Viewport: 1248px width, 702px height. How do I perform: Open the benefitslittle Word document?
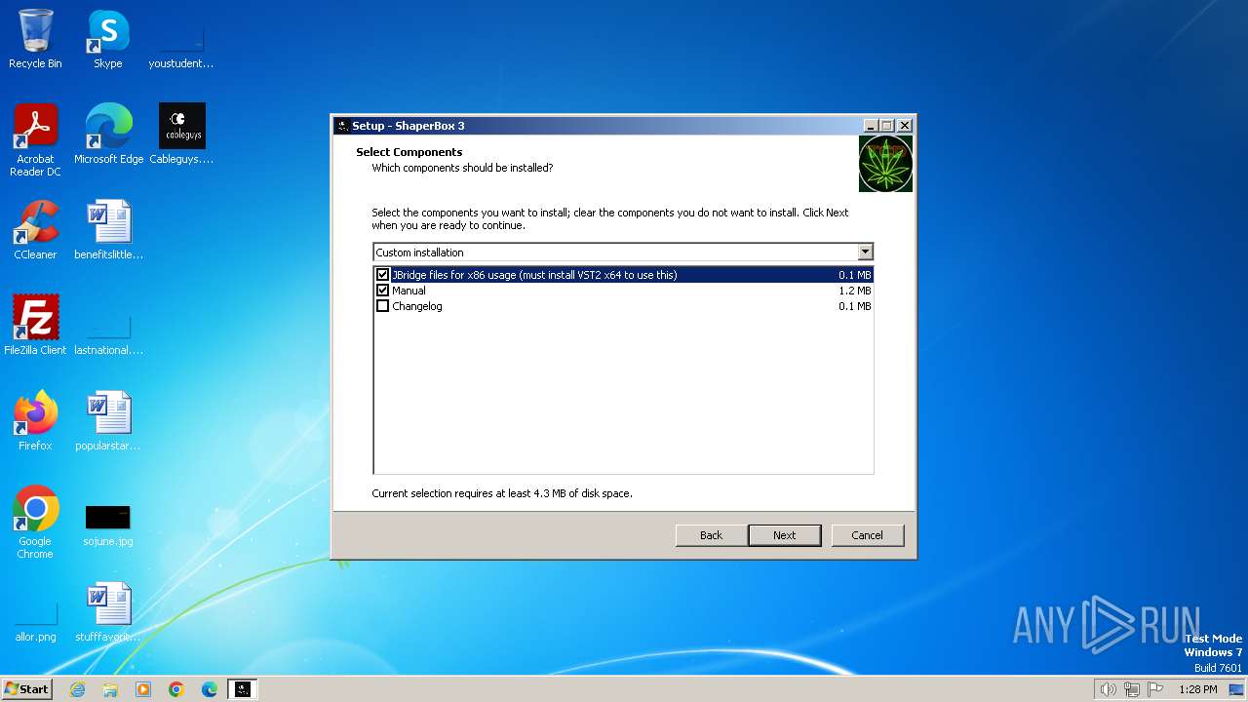(108, 230)
